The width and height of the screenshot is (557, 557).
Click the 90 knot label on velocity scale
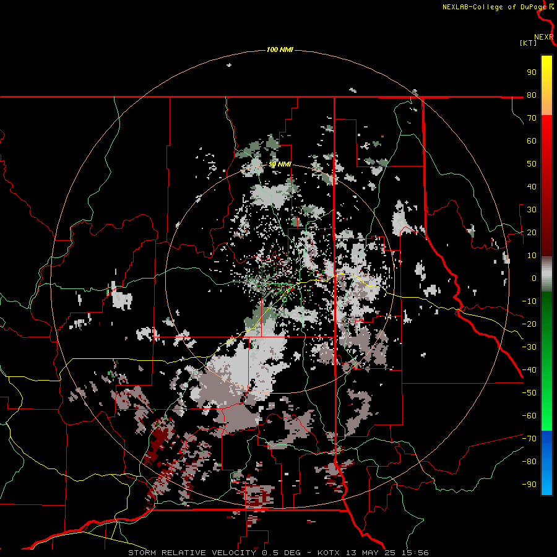point(532,72)
